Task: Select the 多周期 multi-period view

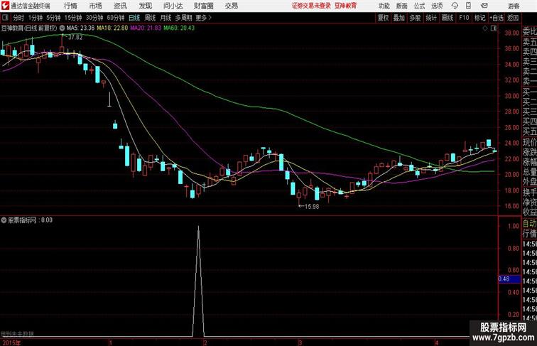Action: (183, 18)
